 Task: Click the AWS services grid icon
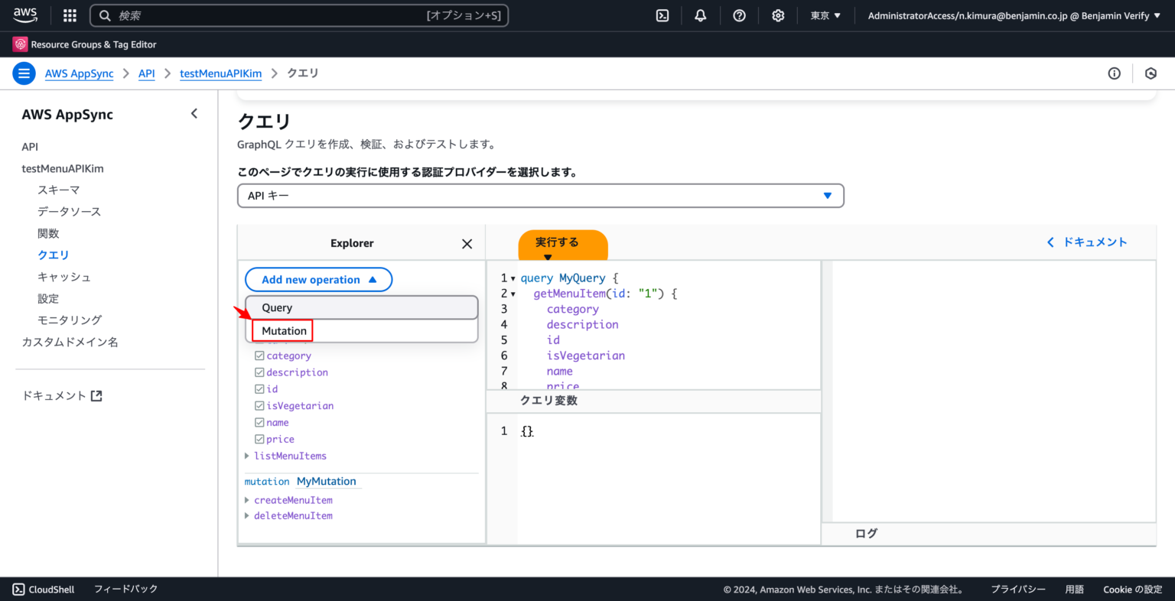pos(69,15)
